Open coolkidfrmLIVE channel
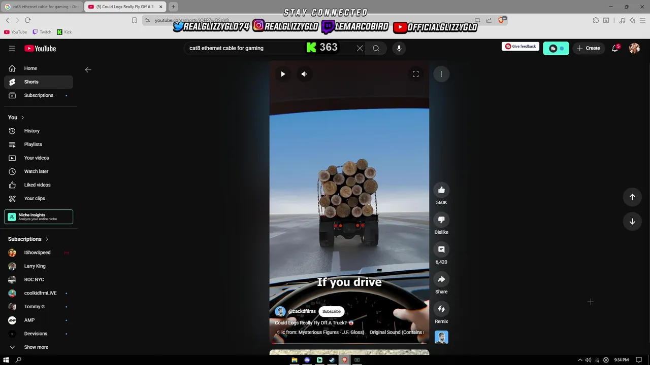650x365 pixels. click(x=39, y=293)
